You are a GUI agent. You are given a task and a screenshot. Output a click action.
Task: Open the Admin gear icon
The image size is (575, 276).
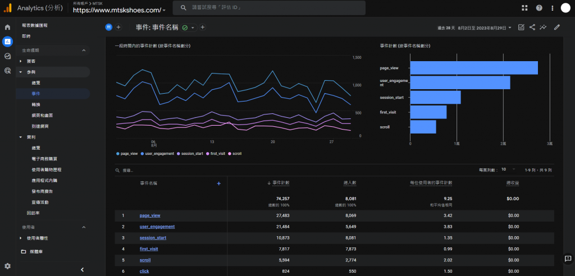pyautogui.click(x=7, y=266)
